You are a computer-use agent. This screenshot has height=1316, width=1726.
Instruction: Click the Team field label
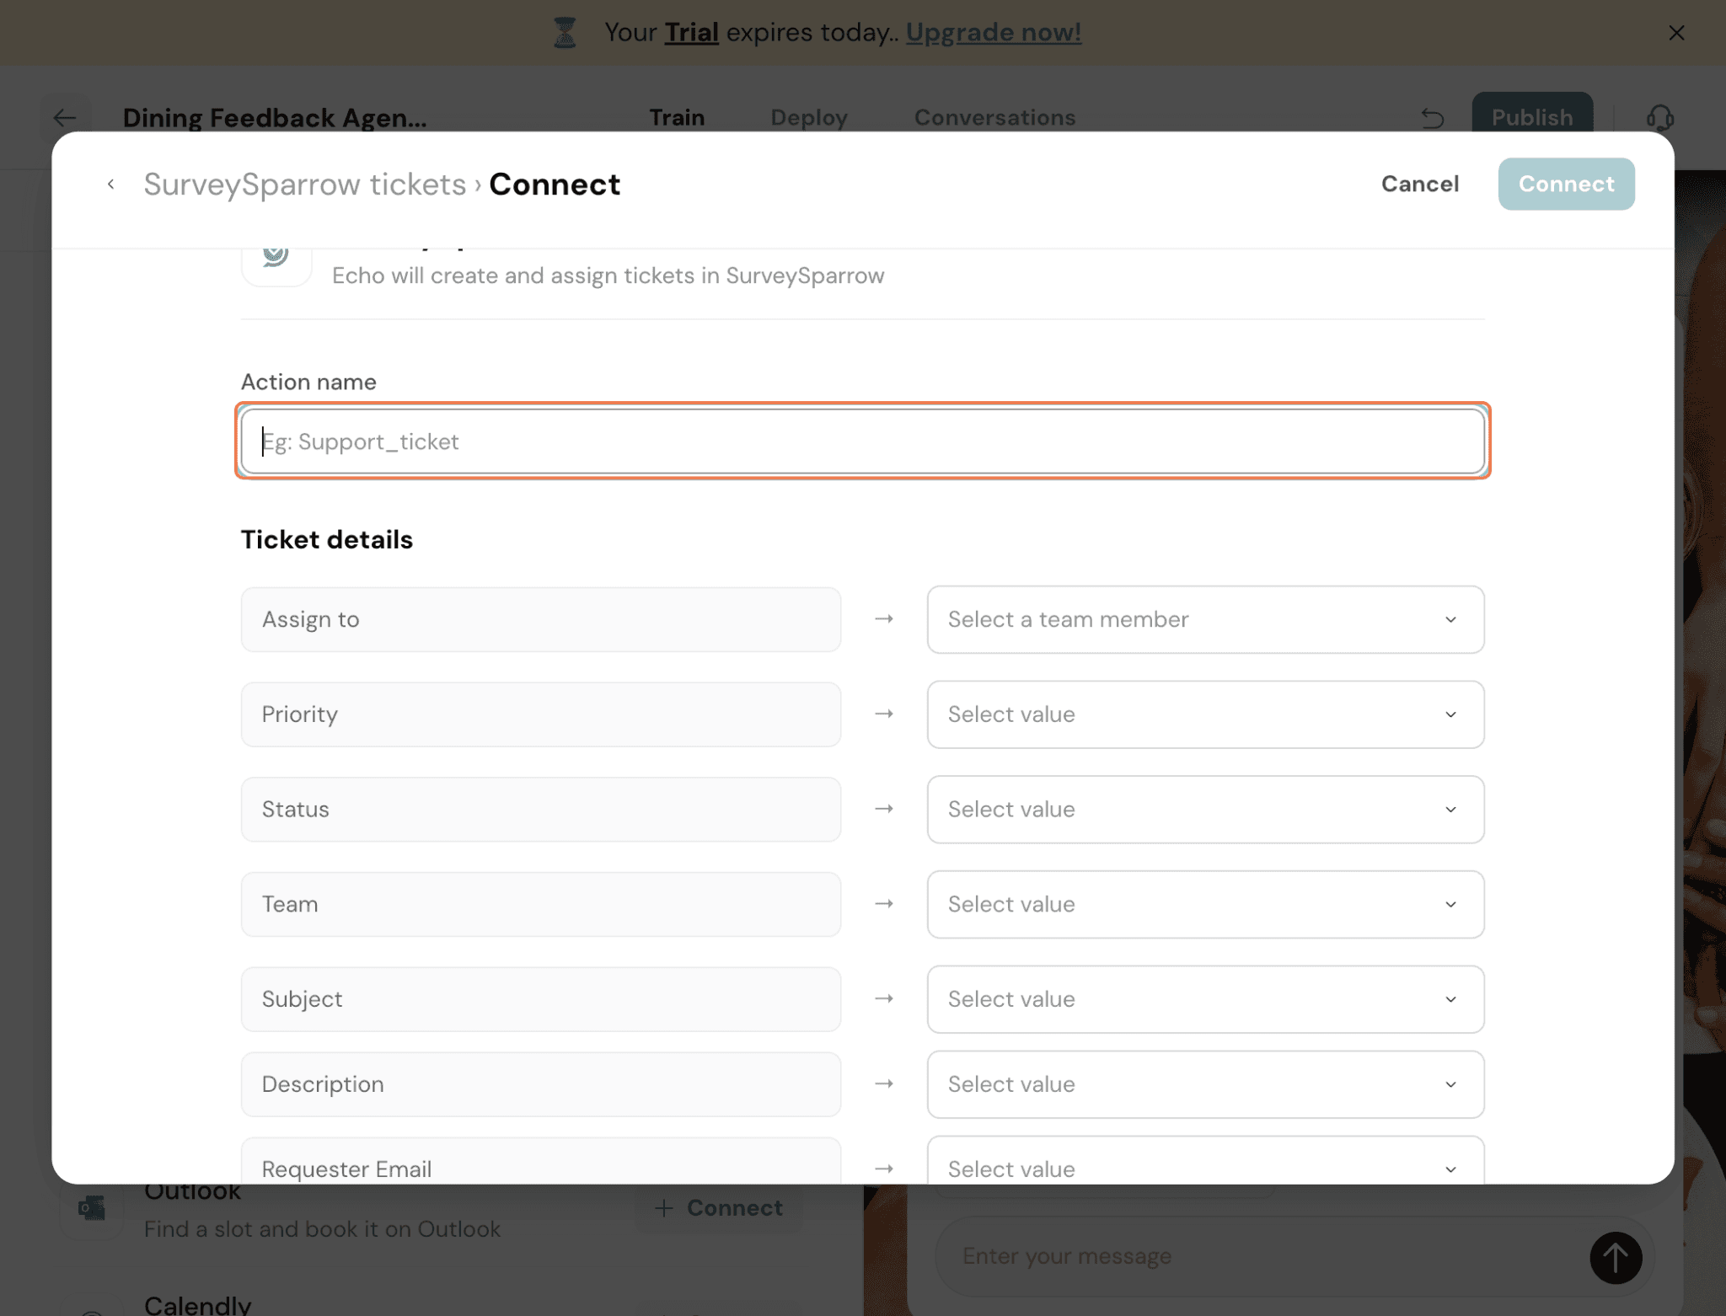point(541,904)
